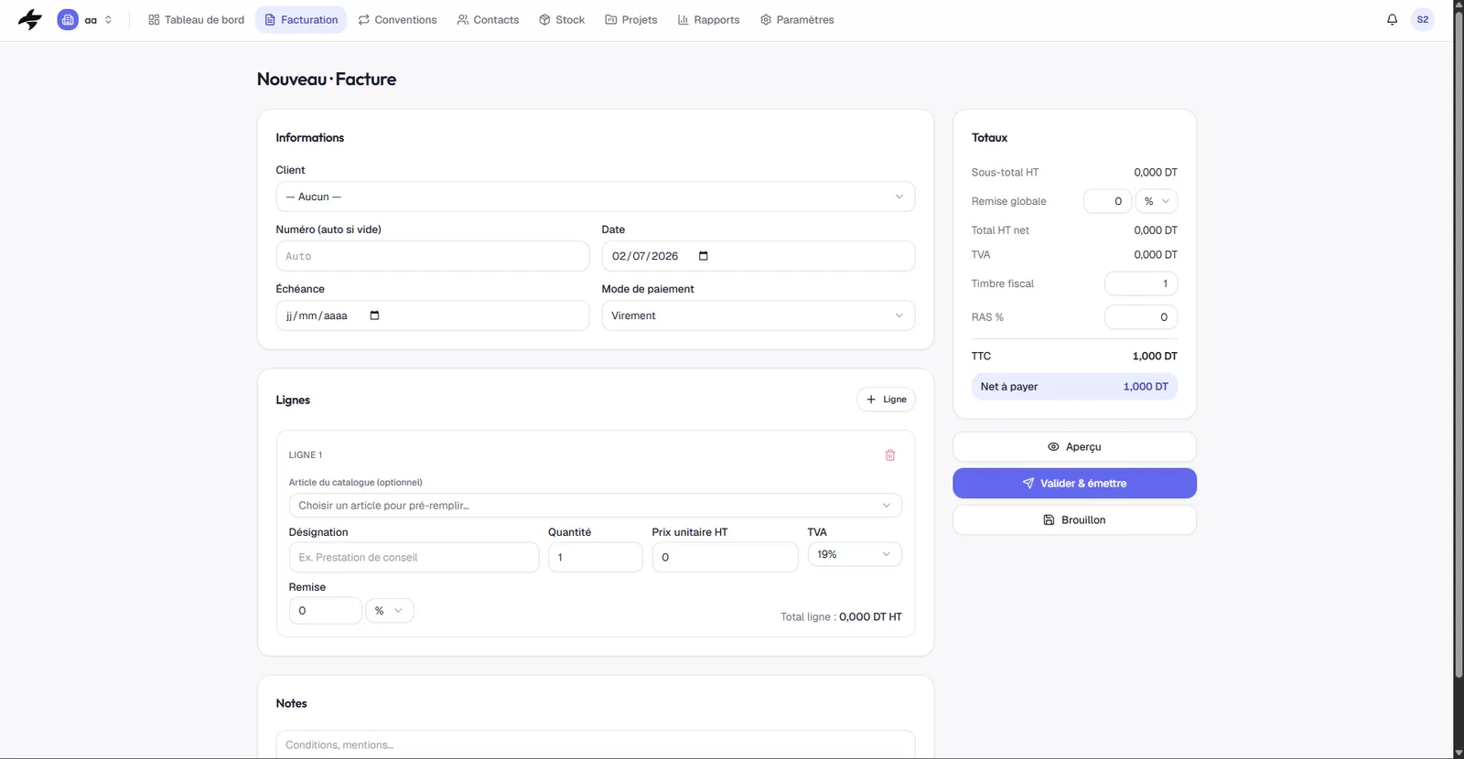Add a new line with Ligne button

[886, 400]
